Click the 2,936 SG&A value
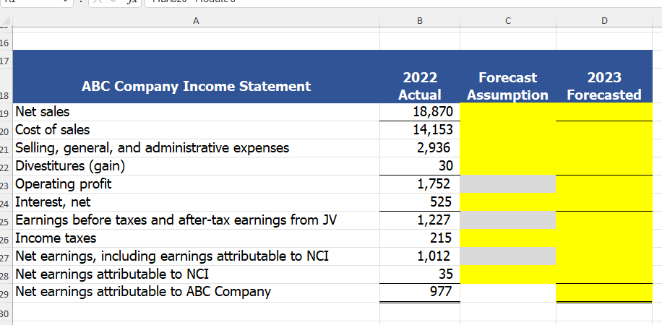The height and width of the screenshot is (325, 662). coord(420,148)
